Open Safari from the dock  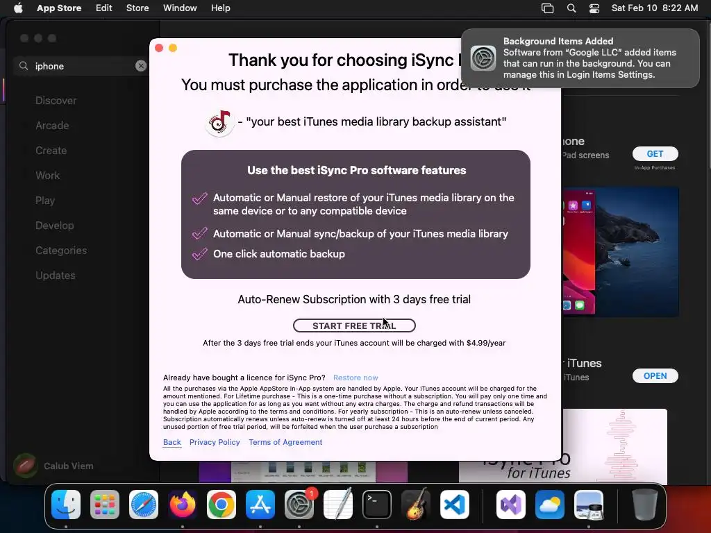click(144, 505)
